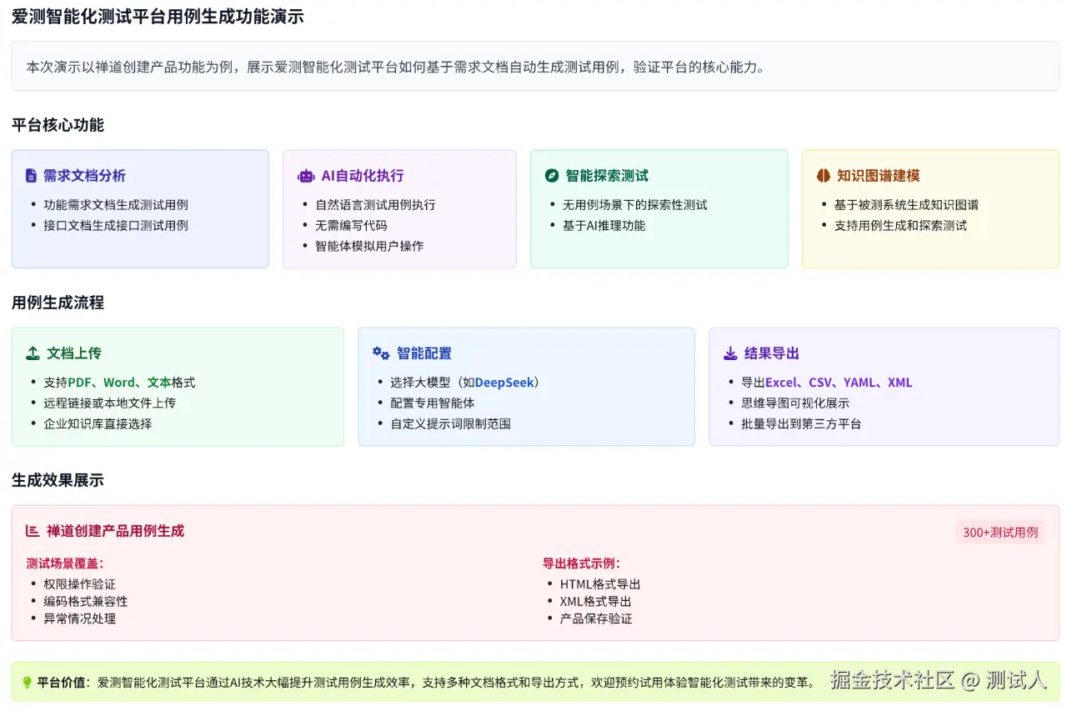Click the 思维导图可视化展示 list item
Screen dimensions: 1067x711
click(x=795, y=403)
